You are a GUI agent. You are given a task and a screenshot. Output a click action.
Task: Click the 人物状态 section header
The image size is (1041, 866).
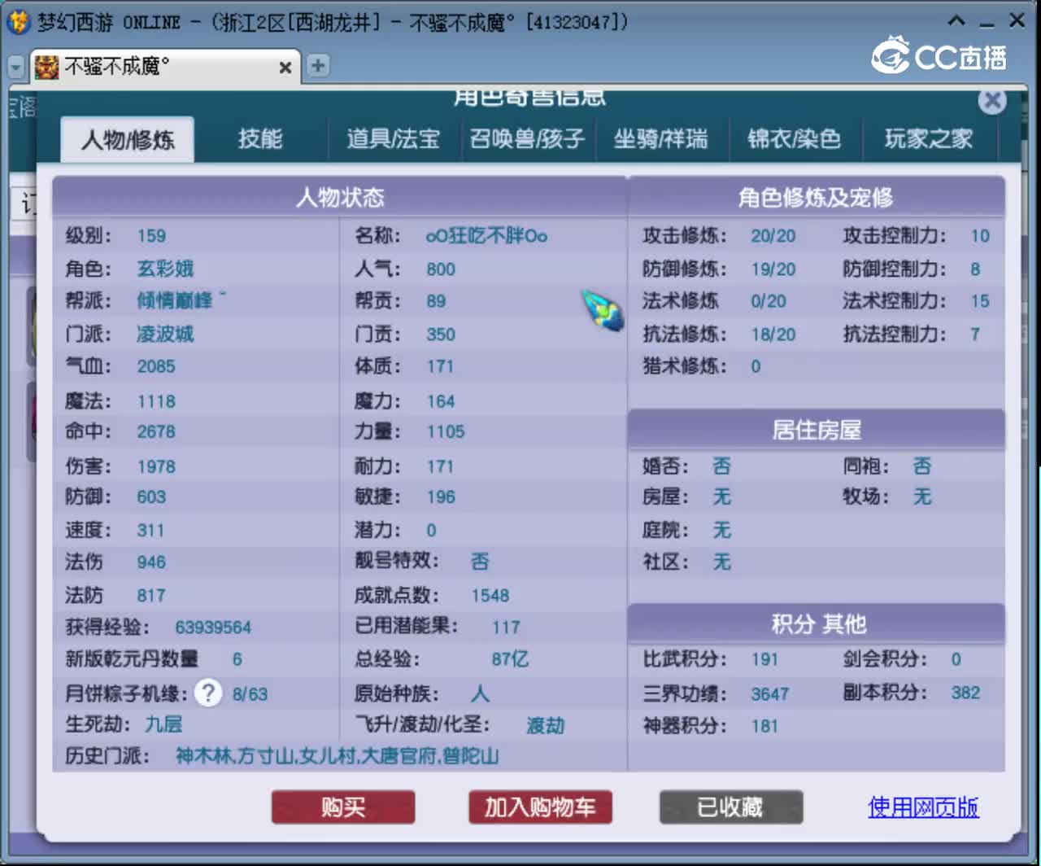[340, 197]
